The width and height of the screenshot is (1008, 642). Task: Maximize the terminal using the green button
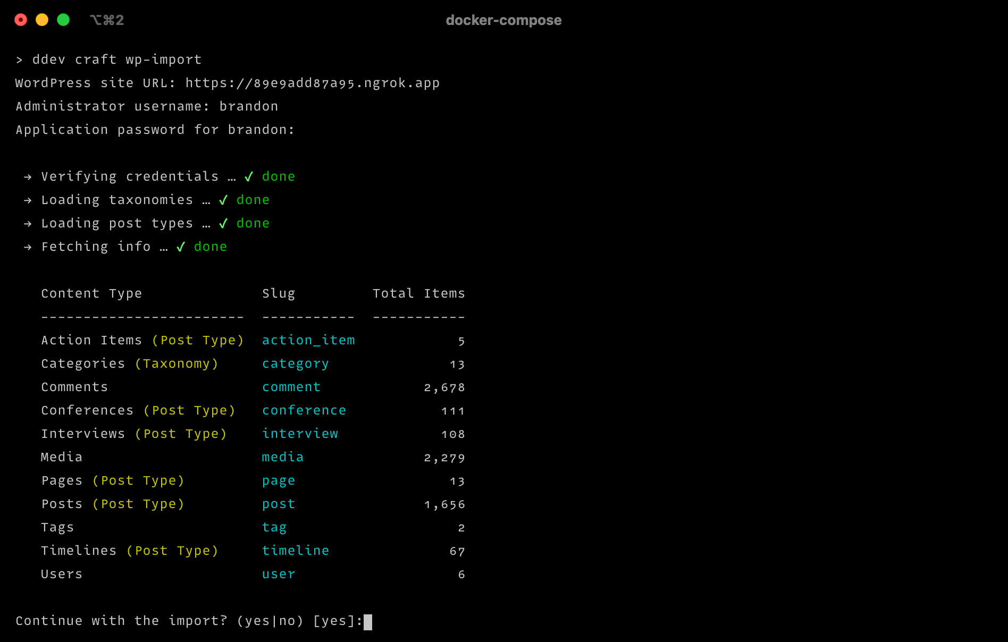point(63,20)
